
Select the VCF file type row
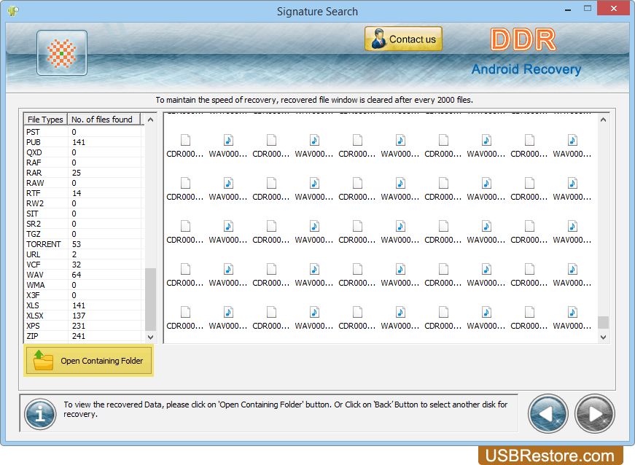(83, 265)
